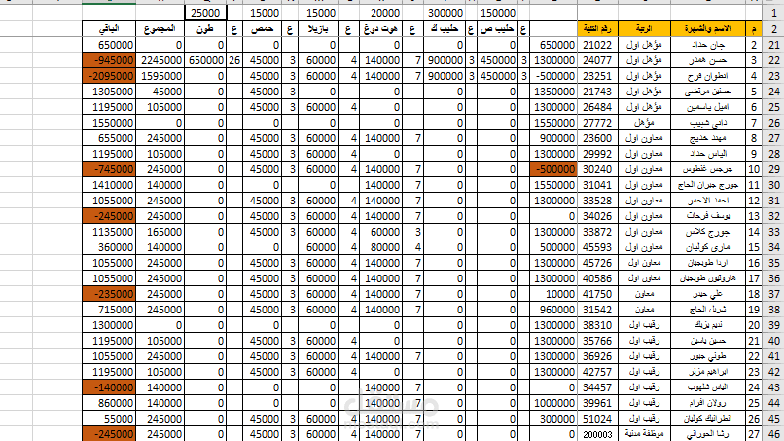Click the cell with ID 38310
Screen dimensions: 784x441
click(x=597, y=325)
